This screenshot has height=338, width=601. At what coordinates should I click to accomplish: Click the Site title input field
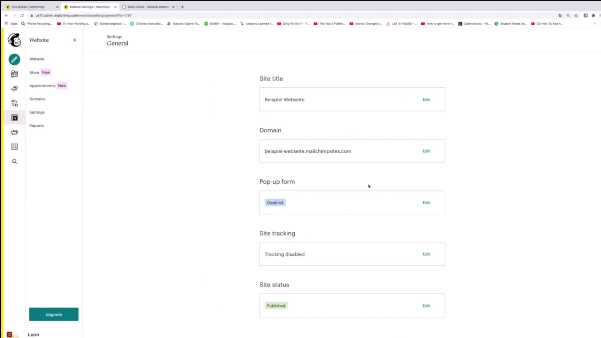[352, 99]
